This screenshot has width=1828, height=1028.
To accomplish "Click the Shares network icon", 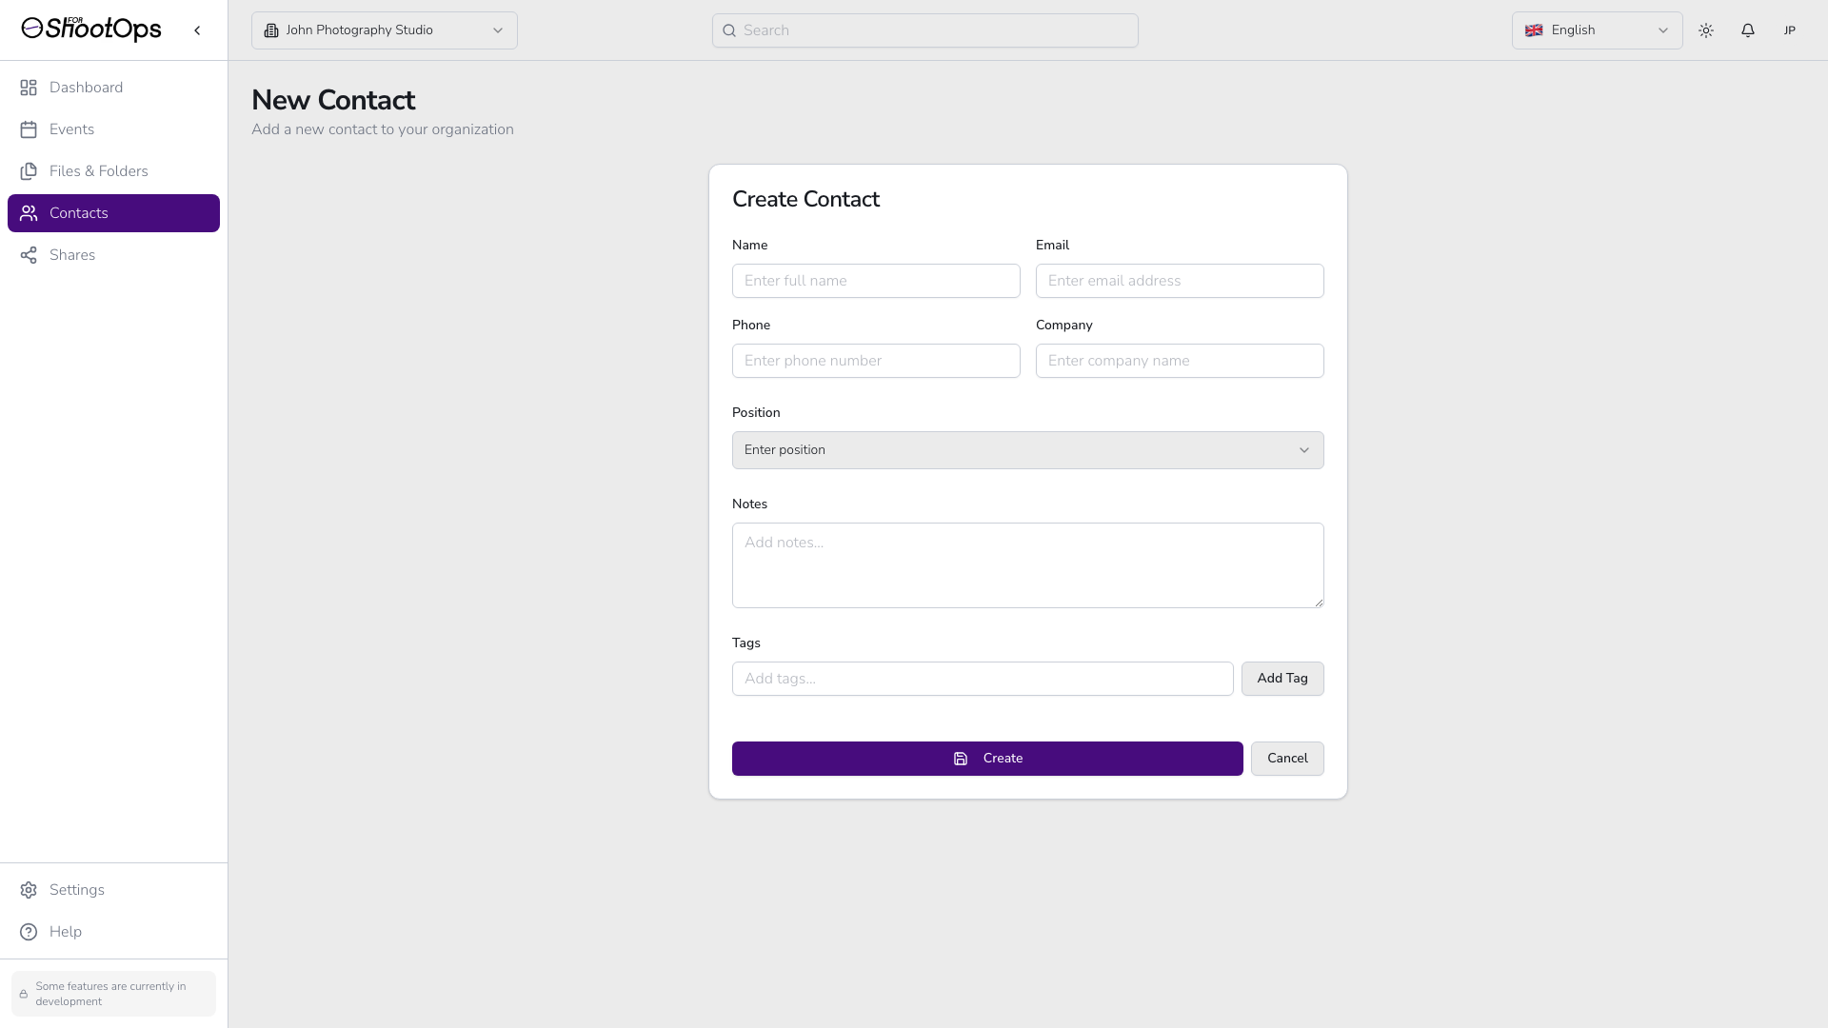I will click(29, 255).
